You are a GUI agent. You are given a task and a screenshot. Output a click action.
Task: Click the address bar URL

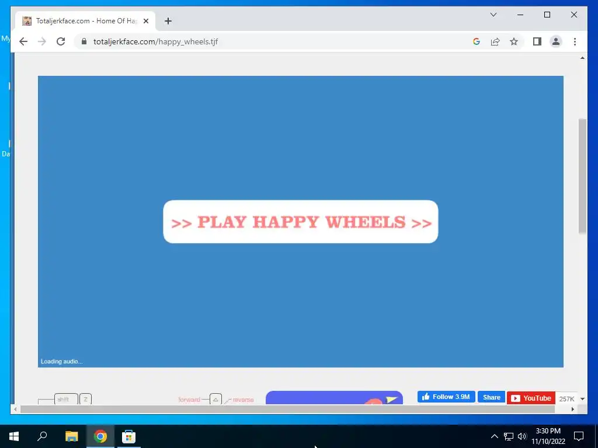click(155, 41)
